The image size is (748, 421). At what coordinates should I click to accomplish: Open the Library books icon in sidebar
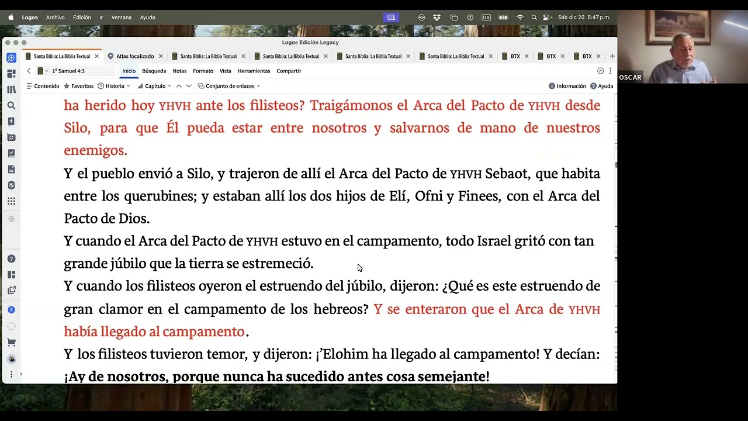pyautogui.click(x=11, y=89)
